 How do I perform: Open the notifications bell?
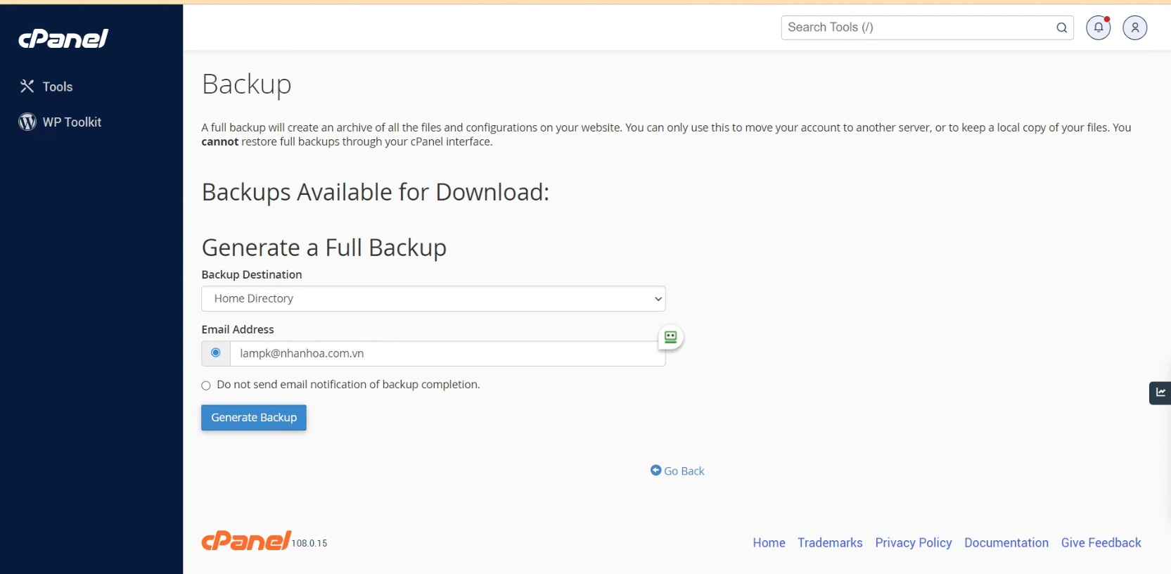(x=1098, y=27)
